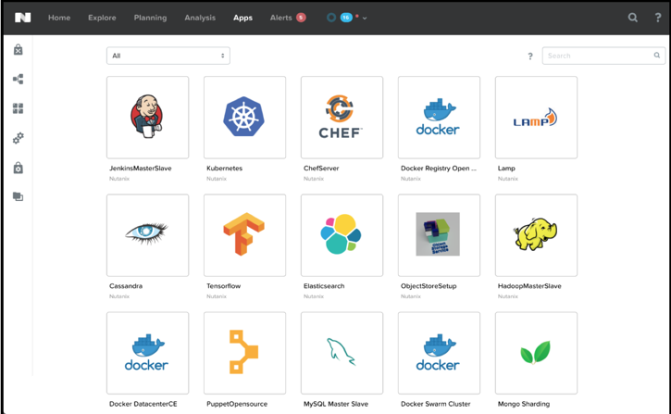Click the blue 16 tasks badge
This screenshot has width=671, height=414.
346,18
